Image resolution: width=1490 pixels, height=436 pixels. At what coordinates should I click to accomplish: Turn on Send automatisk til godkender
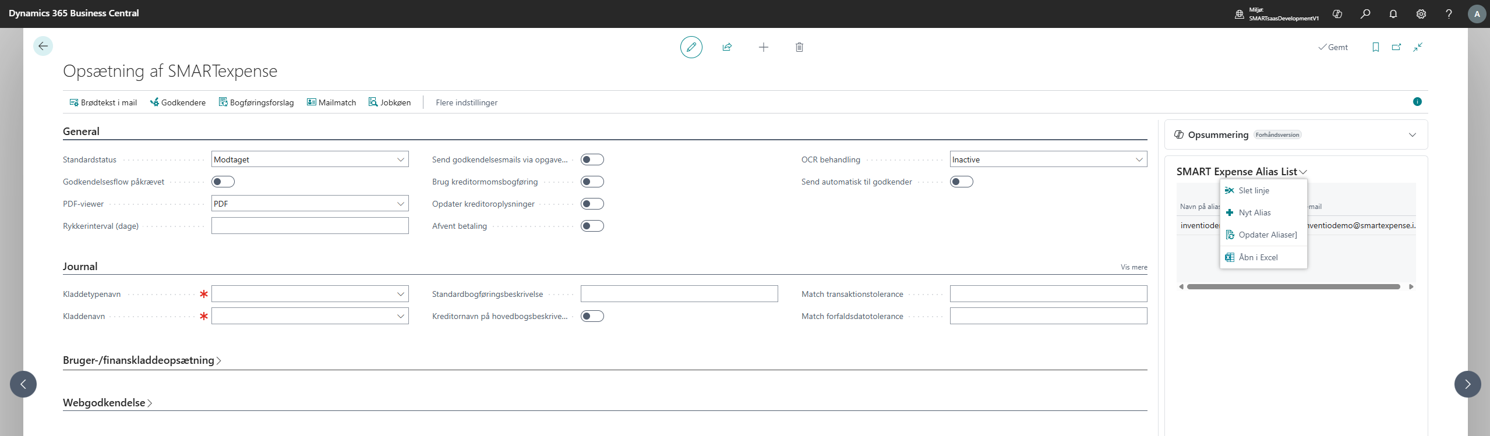tap(961, 182)
